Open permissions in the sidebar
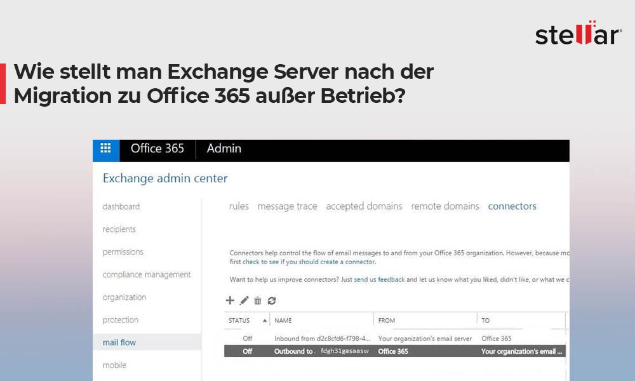Image resolution: width=635 pixels, height=381 pixels. tap(123, 252)
